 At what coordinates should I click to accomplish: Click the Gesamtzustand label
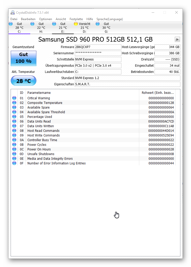[23, 47]
